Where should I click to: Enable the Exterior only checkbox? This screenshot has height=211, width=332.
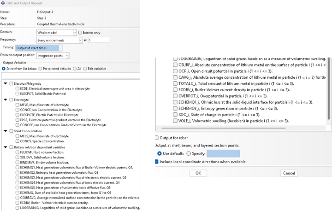click(80, 33)
